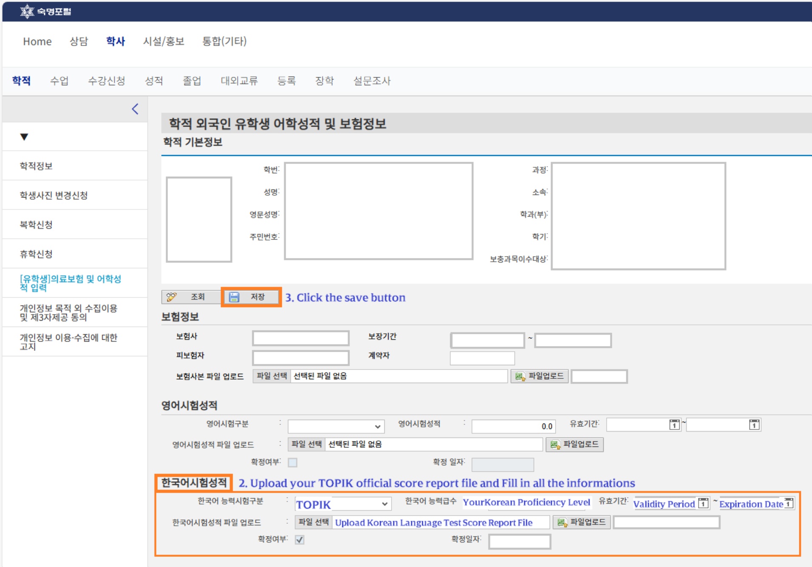812x567 pixels.
Task: Switch to the 성적 tab
Action: coord(154,81)
